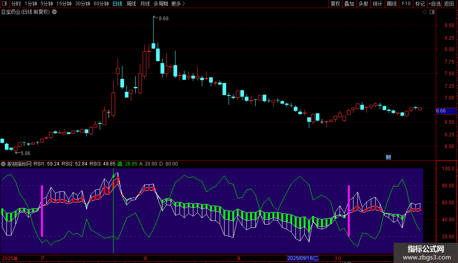Click the 100.0 indicator axis label
The image size is (458, 263).
click(448, 169)
